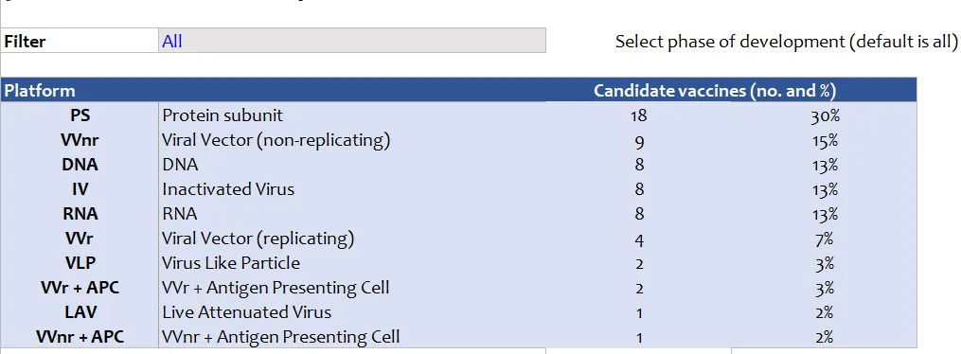961x354 pixels.
Task: Click the 18 count for Protein subunit
Action: (638, 115)
